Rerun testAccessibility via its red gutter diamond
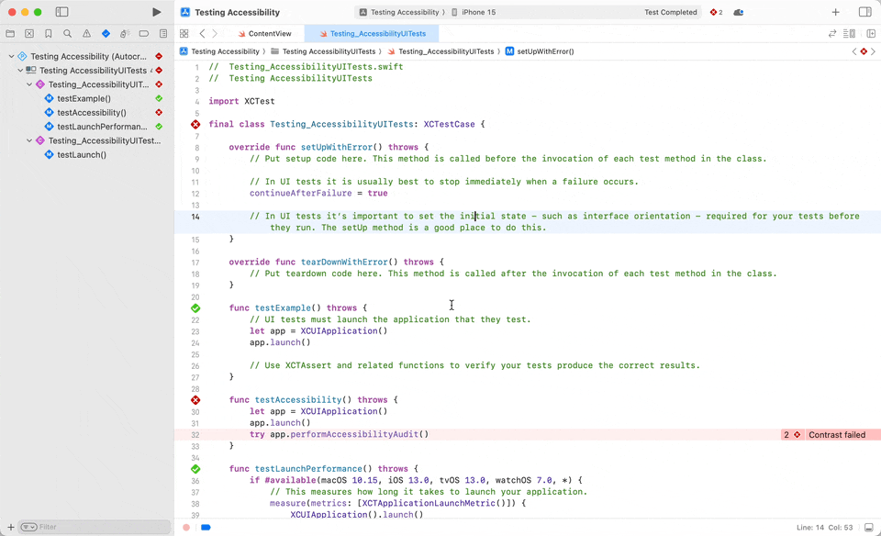This screenshot has height=536, width=881. coord(195,400)
